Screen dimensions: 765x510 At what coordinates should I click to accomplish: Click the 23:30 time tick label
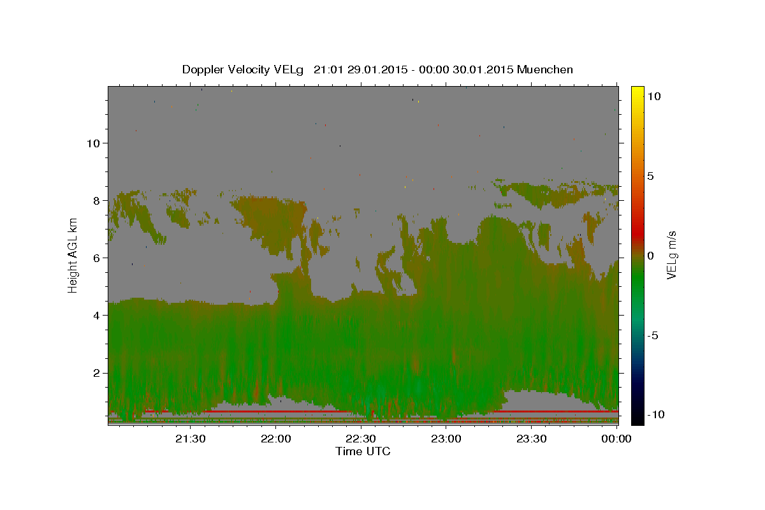pyautogui.click(x=531, y=439)
